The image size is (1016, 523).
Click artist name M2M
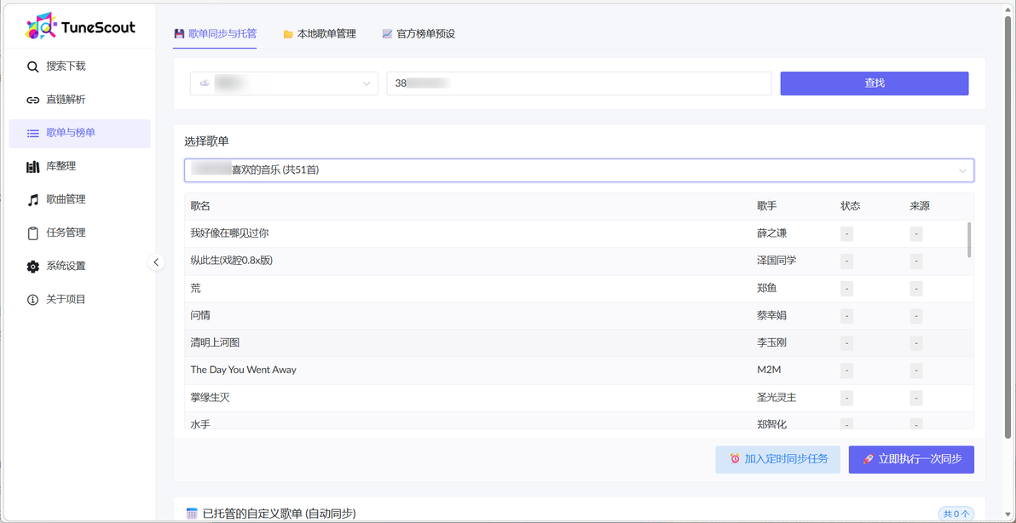[x=769, y=371]
